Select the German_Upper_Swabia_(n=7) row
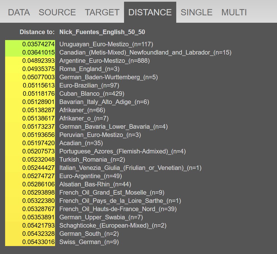The image size is (277, 254). tap(101, 217)
